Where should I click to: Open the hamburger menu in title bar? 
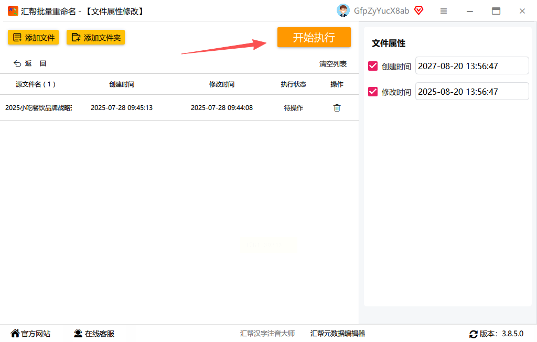444,12
